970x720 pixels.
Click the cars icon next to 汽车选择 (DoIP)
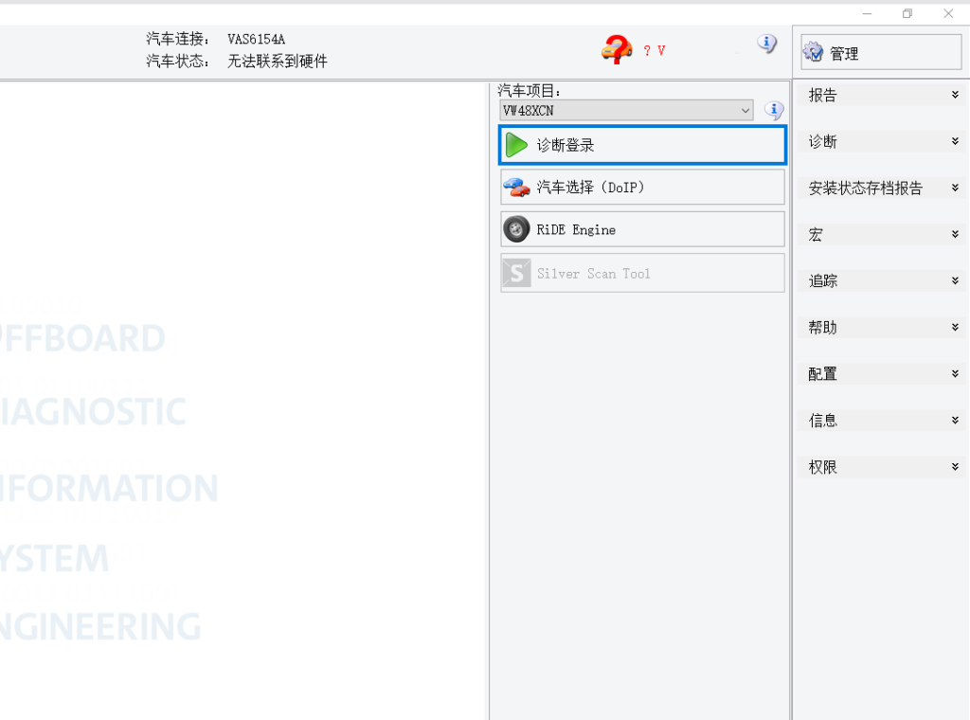[x=516, y=188]
